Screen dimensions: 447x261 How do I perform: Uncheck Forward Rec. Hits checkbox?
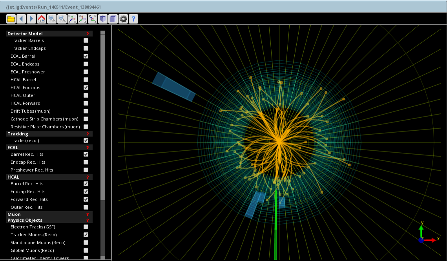tap(86, 199)
